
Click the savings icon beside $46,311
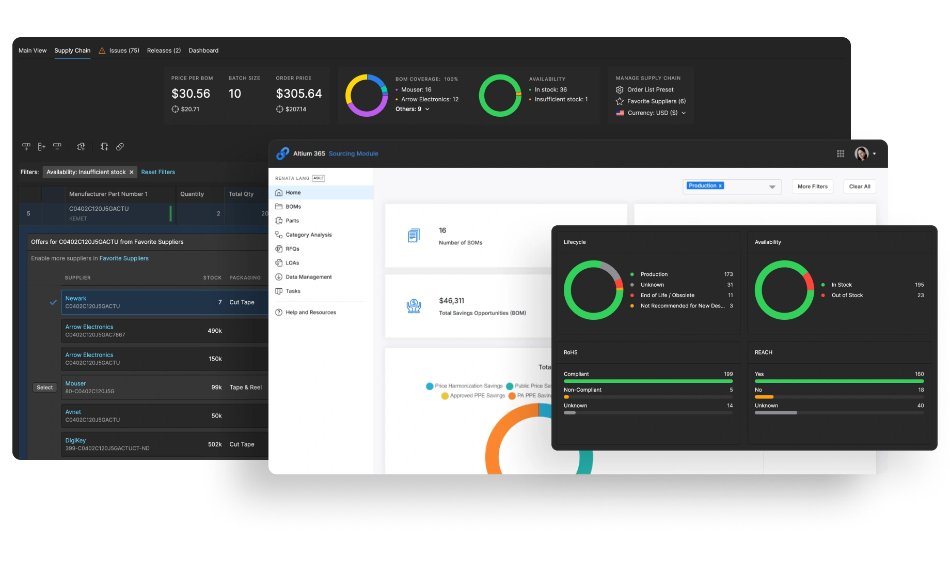414,306
